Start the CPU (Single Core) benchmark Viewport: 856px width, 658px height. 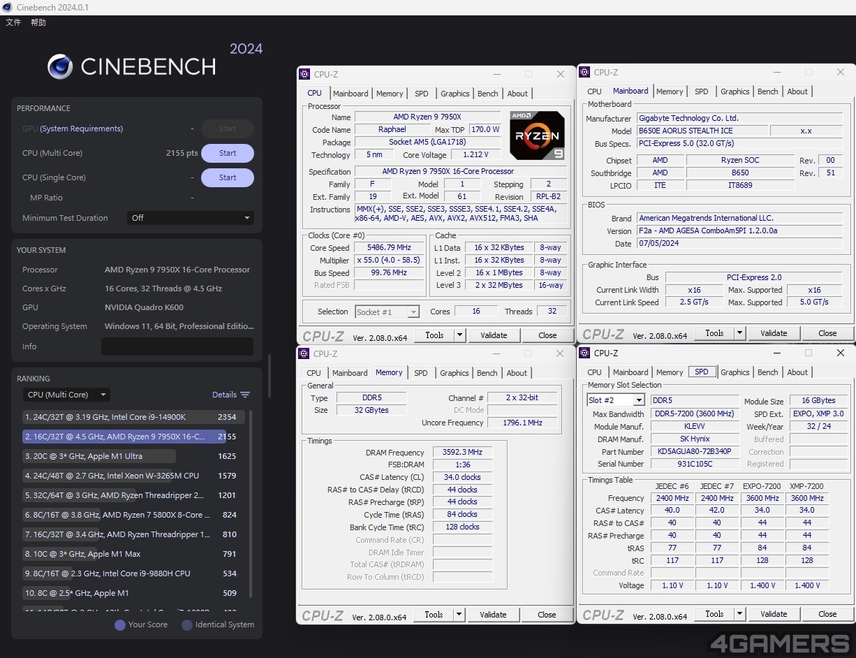pyautogui.click(x=228, y=177)
